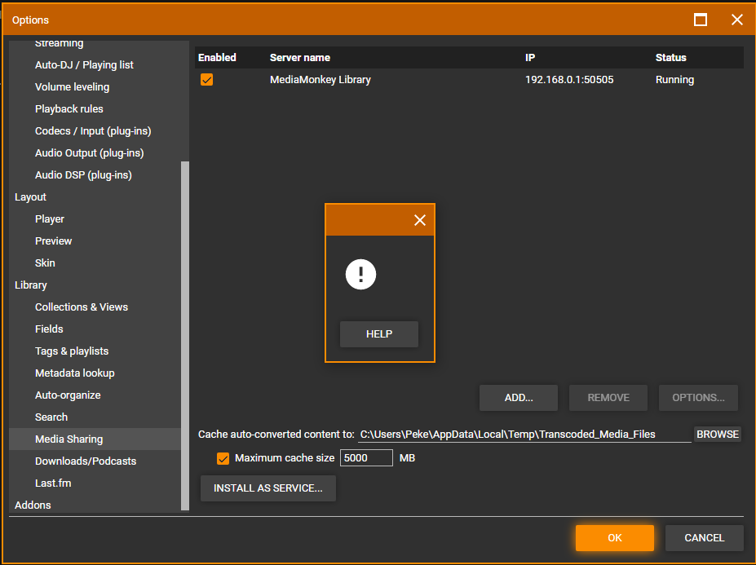Image resolution: width=756 pixels, height=565 pixels.
Task: Click the ADD... server button
Action: pos(519,398)
